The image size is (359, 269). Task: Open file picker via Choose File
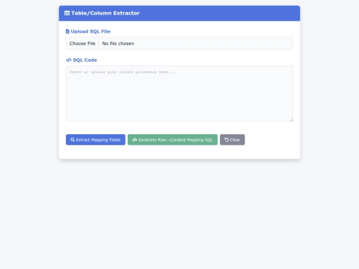coord(82,43)
